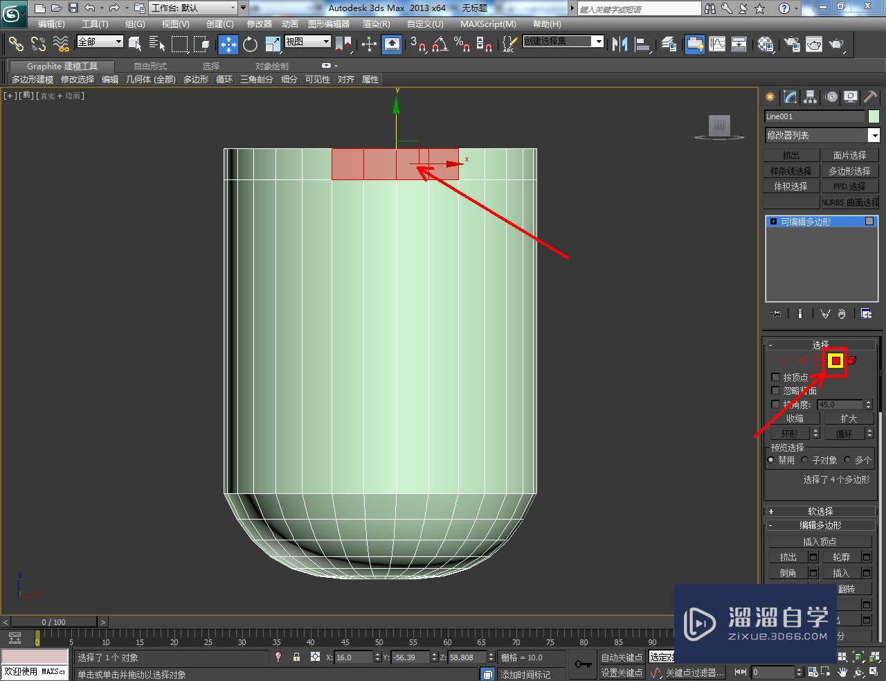Switch to the 对象绘制 ribbon tab
The image size is (886, 681).
coord(272,67)
